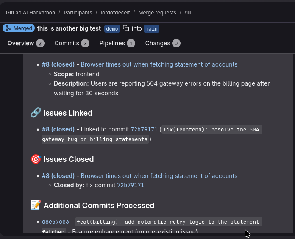This screenshot has height=239, width=295.
Task: Open lordofdeceit breadcrumb link
Action: coord(116,12)
